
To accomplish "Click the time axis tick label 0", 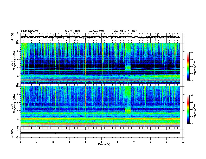I will click(21, 142).
